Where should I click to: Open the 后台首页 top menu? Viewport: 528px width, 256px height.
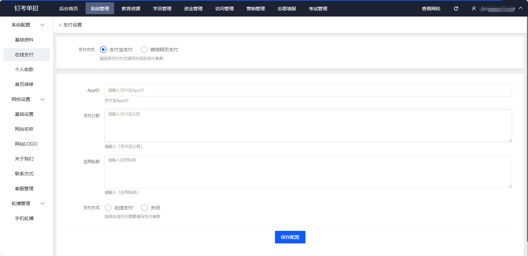coord(69,9)
